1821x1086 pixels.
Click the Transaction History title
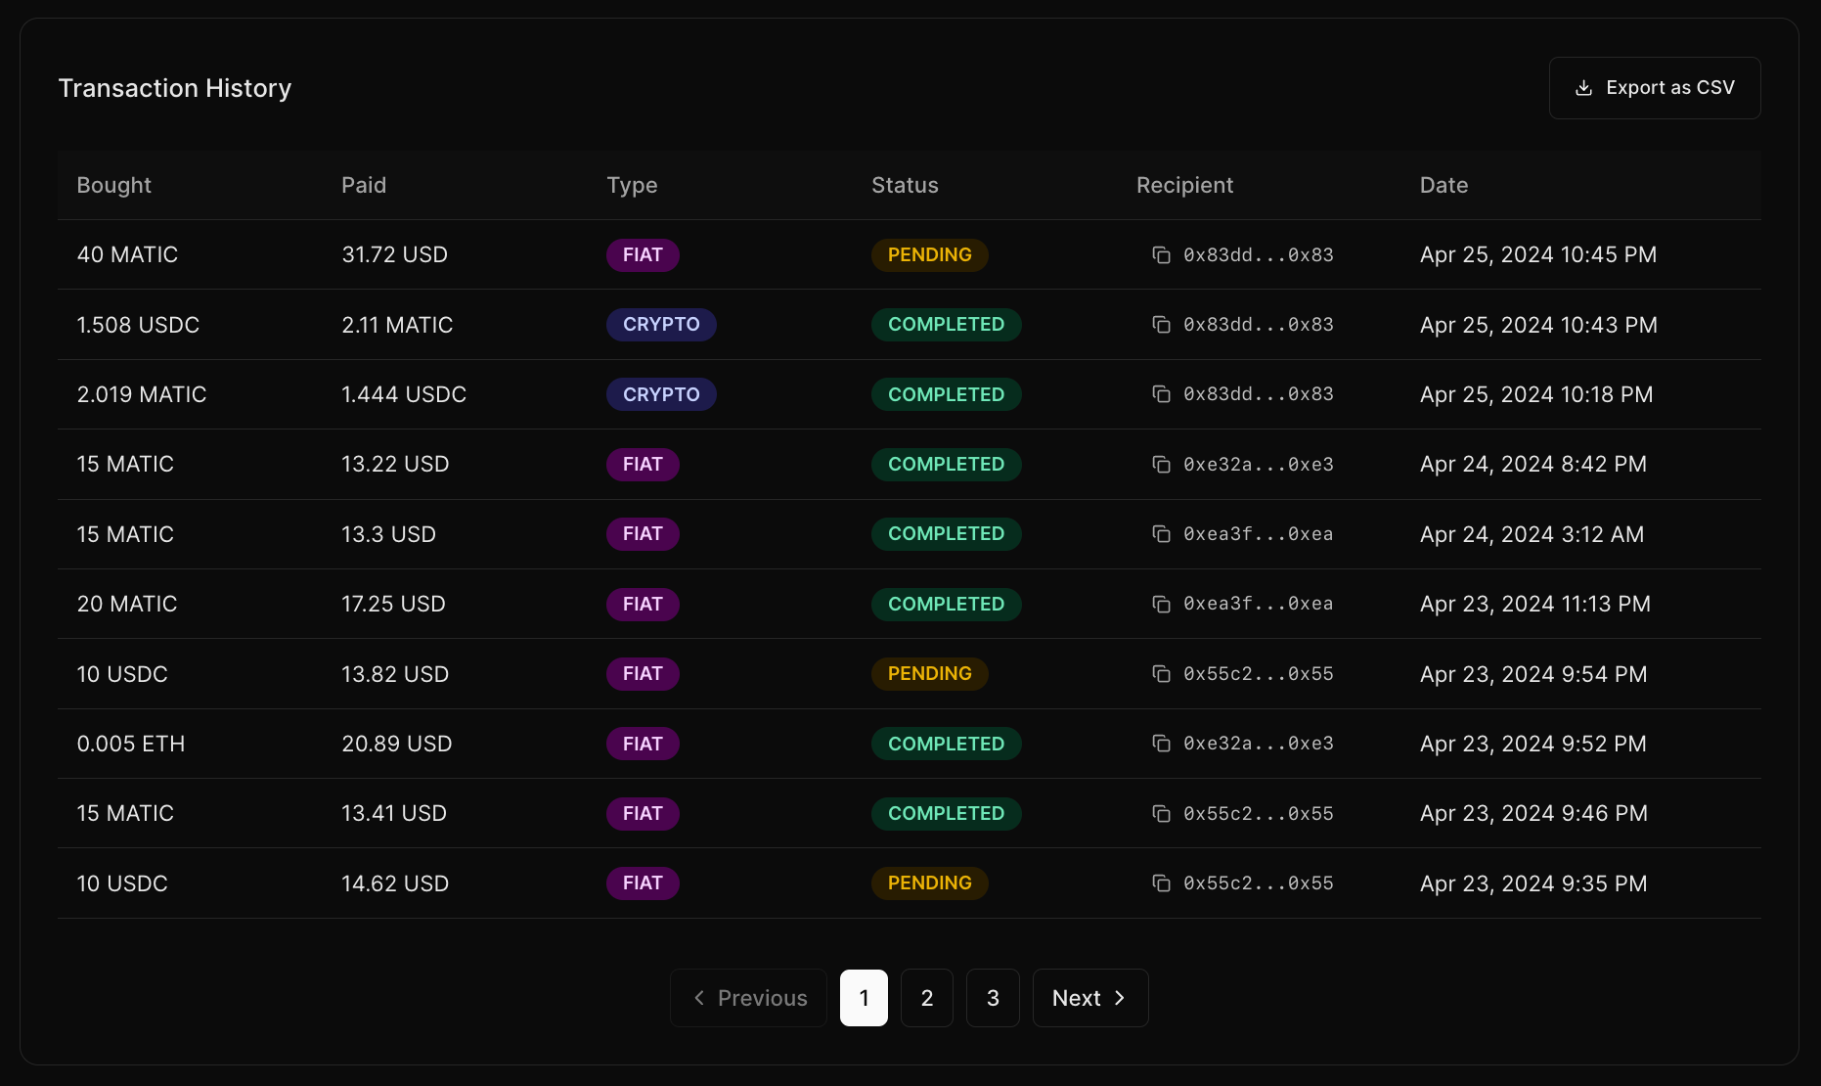[x=175, y=88]
